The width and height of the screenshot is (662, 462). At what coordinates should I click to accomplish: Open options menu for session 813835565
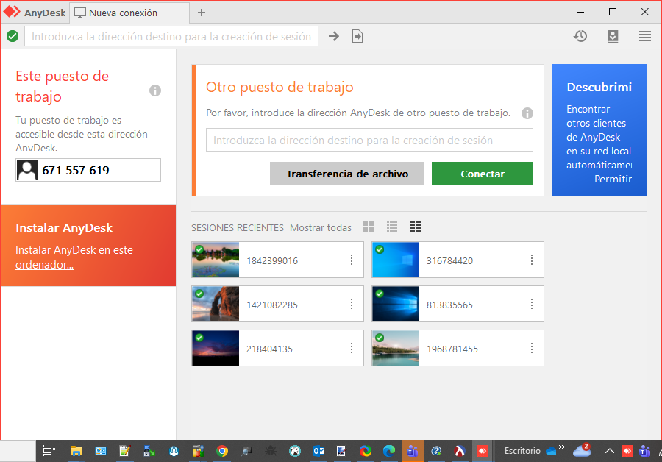[x=532, y=304]
